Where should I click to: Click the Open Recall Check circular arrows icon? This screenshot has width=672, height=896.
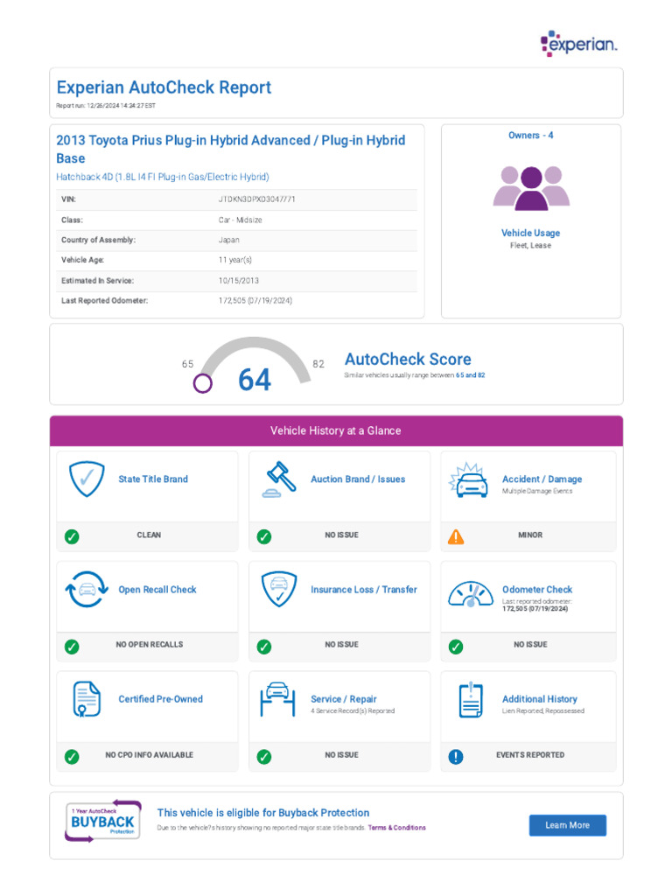click(x=87, y=589)
